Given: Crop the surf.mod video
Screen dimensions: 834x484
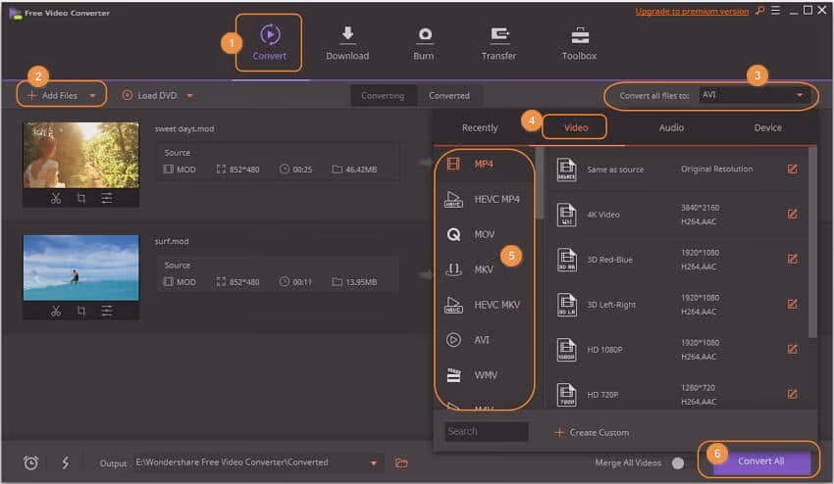Looking at the screenshot, I should pyautogui.click(x=80, y=311).
